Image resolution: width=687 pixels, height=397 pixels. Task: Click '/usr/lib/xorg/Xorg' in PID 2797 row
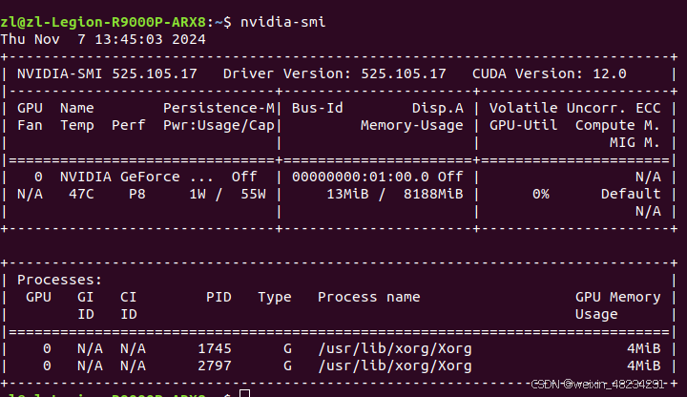point(395,366)
